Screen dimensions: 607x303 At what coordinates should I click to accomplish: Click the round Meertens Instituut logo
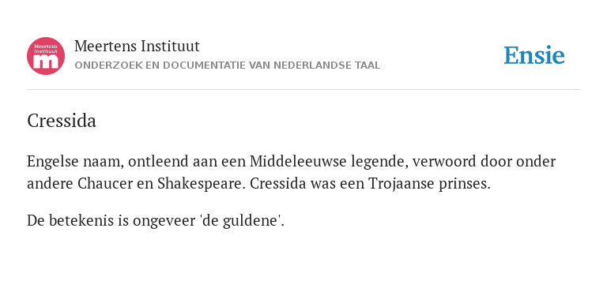pyautogui.click(x=46, y=56)
